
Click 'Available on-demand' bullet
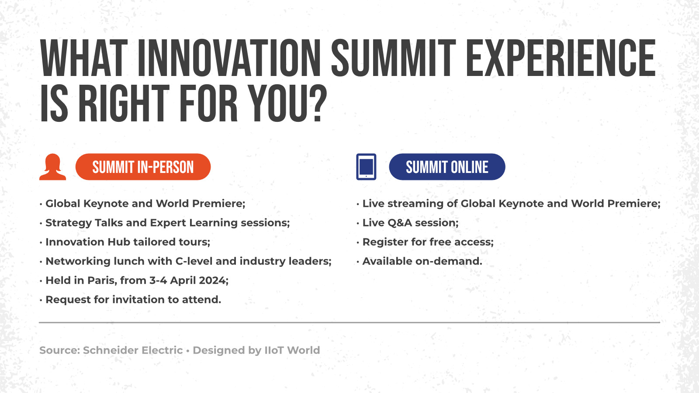click(x=419, y=261)
